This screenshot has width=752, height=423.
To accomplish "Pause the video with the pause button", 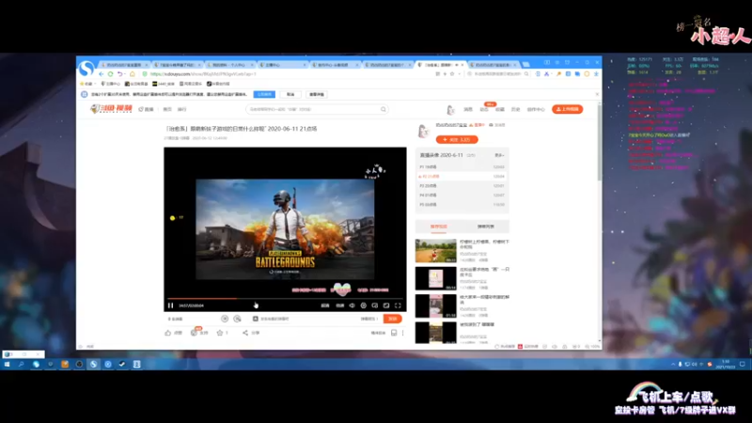I will coord(170,305).
